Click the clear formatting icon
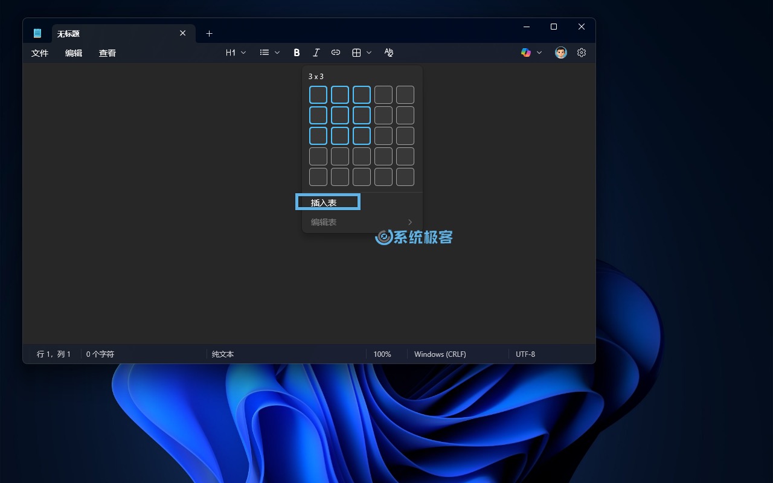The height and width of the screenshot is (483, 773). pyautogui.click(x=389, y=53)
